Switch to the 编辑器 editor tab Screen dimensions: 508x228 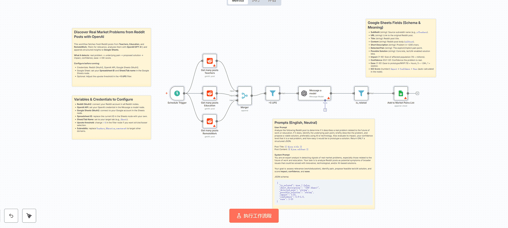(238, 1)
